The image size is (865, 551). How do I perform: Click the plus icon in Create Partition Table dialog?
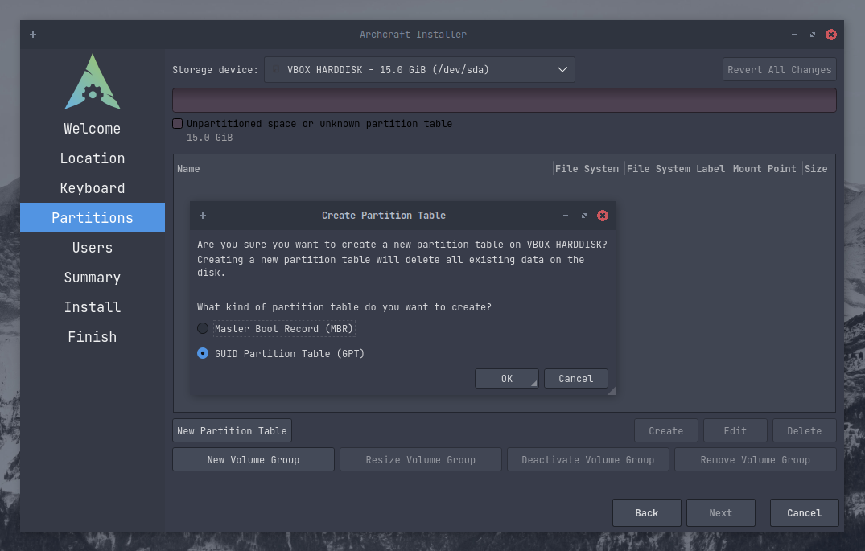(x=203, y=216)
